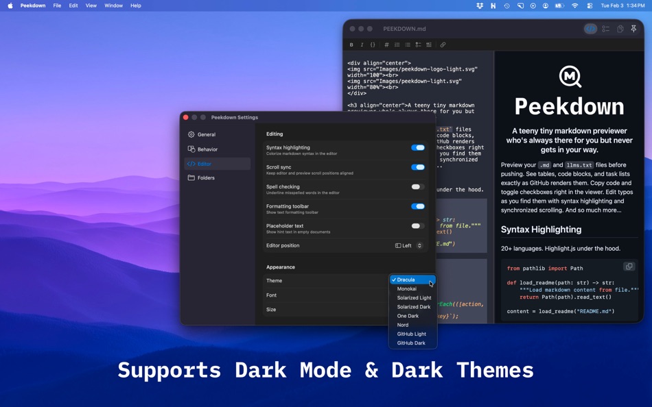This screenshot has width=652, height=407.
Task: Open the Peekdown app menu
Action: pos(33,5)
